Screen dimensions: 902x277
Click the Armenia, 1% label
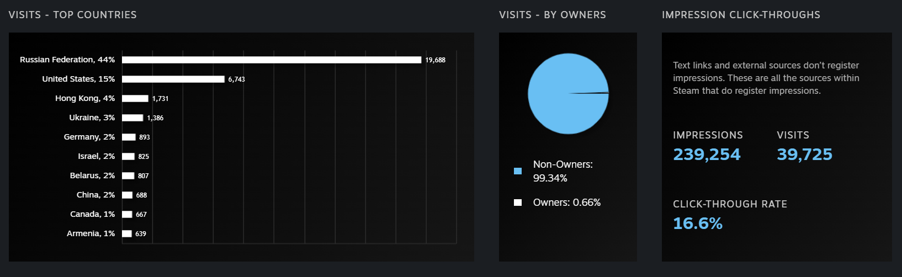tap(91, 233)
